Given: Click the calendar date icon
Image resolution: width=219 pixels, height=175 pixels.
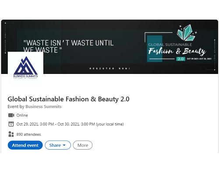Looking at the screenshot, I should pos(11,124).
